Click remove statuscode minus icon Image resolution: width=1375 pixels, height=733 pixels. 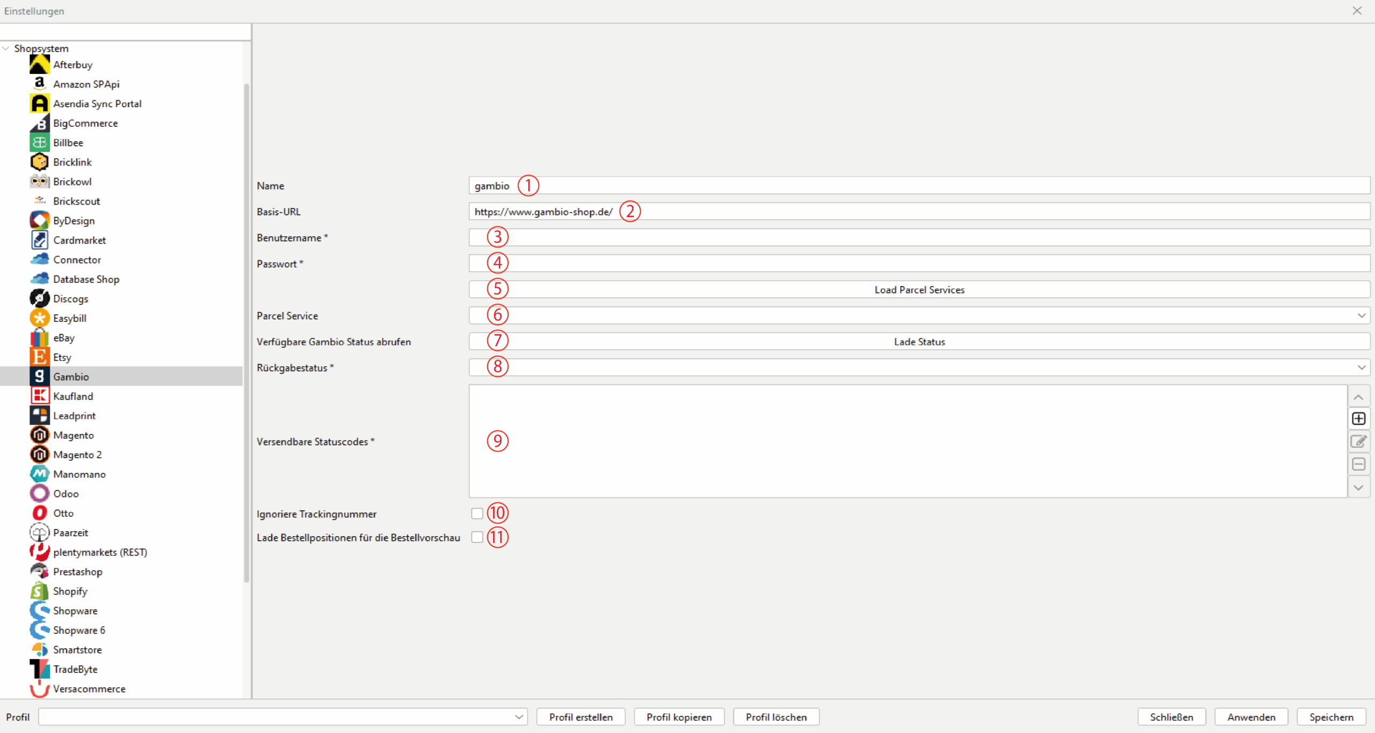click(x=1358, y=464)
